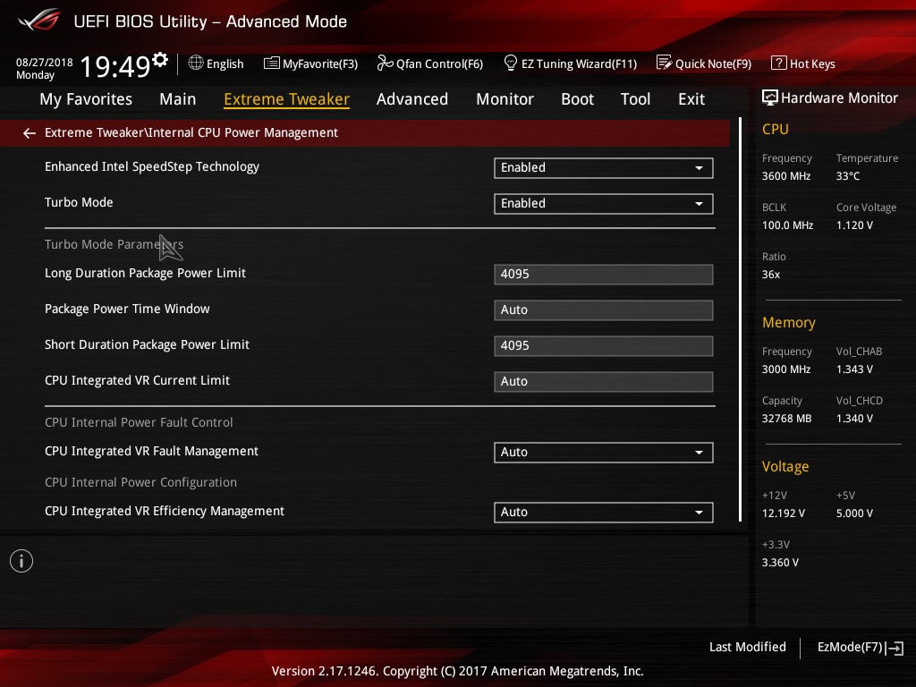Click Ratio value 36x
916x687 pixels.
[770, 274]
